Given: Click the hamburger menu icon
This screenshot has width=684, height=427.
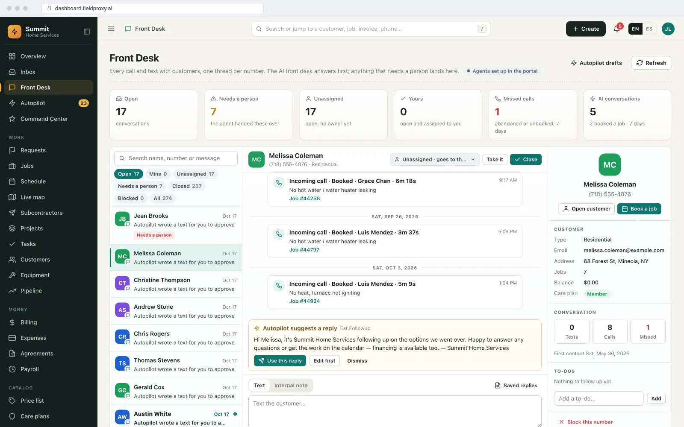Looking at the screenshot, I should tap(111, 29).
